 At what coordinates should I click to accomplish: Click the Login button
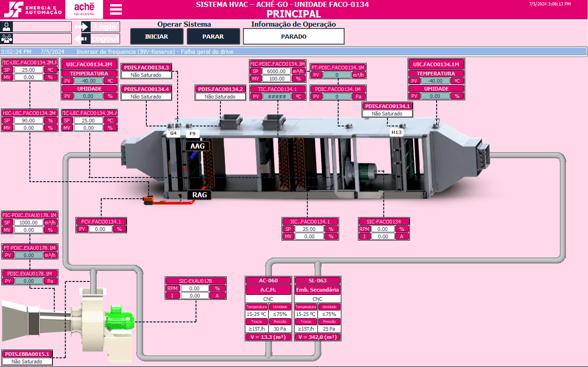100,27
